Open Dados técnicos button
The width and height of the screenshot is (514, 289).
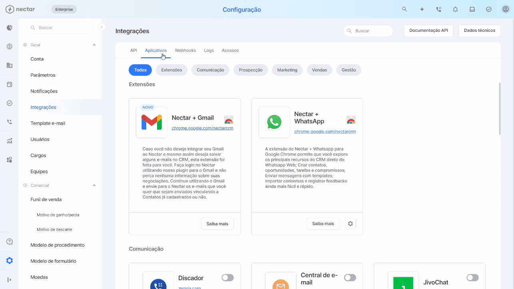coord(480,30)
